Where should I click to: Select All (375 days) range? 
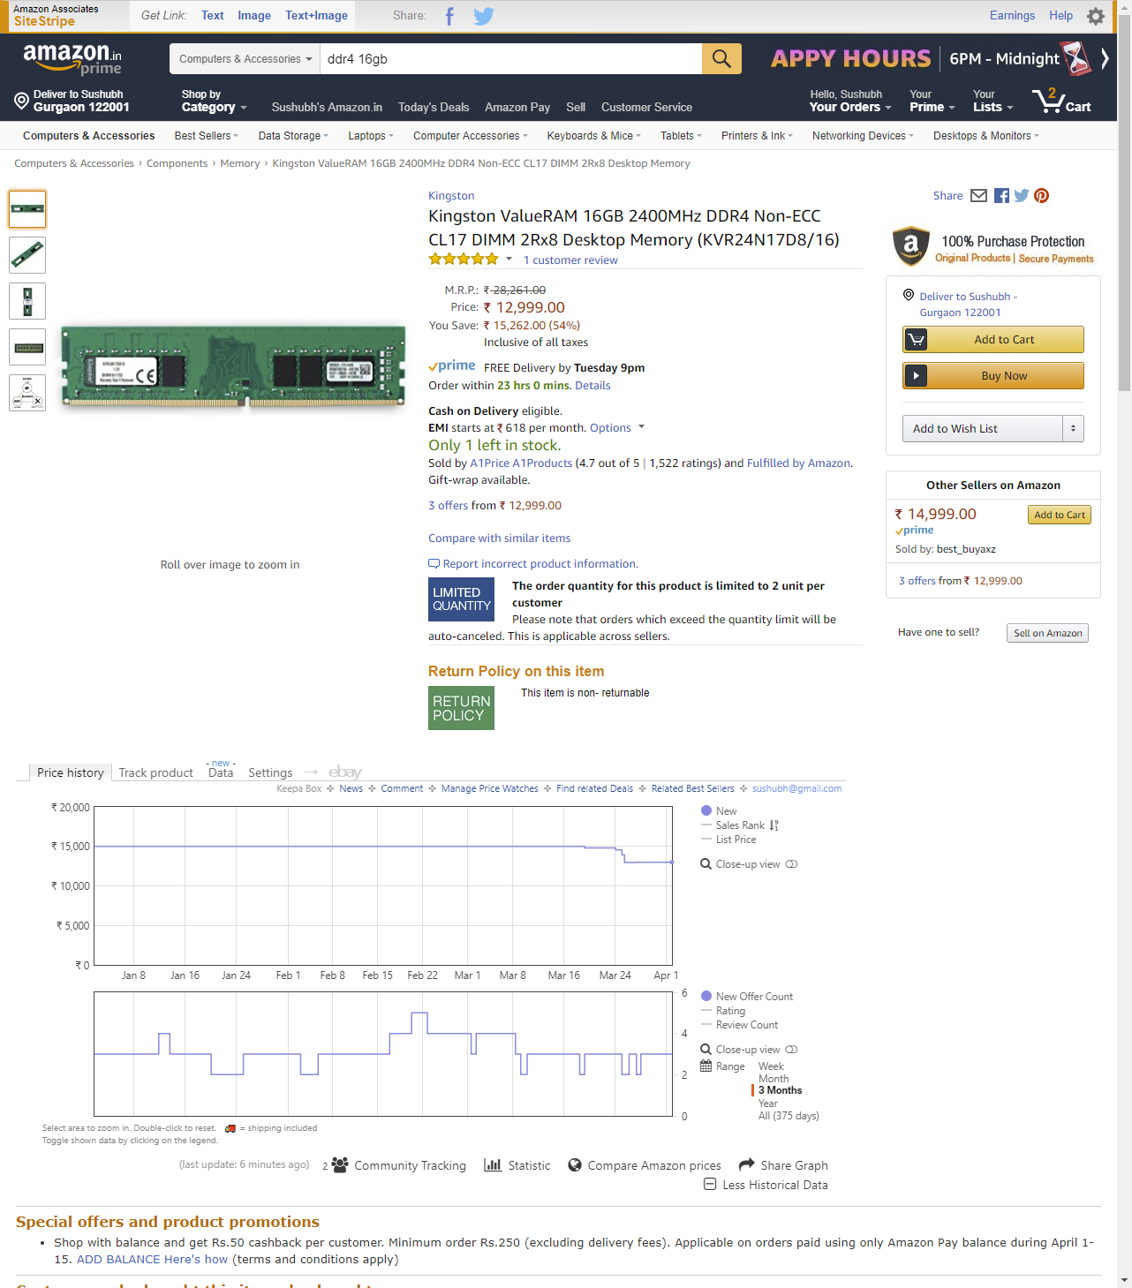tap(789, 1116)
